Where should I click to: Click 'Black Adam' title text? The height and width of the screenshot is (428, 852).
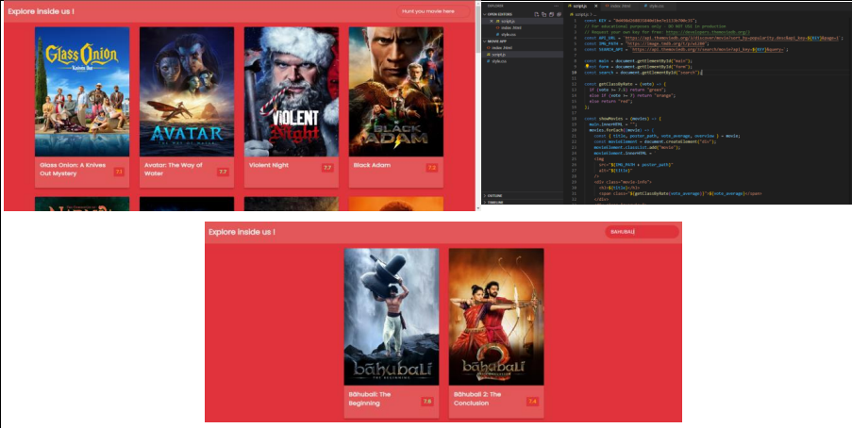point(372,165)
